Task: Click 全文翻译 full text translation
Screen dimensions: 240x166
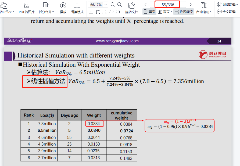Action: click(226, 12)
